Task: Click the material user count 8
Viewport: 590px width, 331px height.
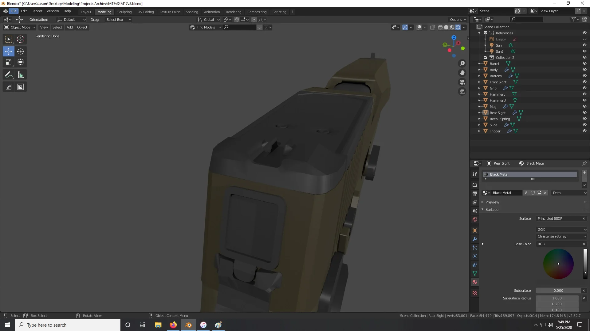Action: tap(526, 193)
